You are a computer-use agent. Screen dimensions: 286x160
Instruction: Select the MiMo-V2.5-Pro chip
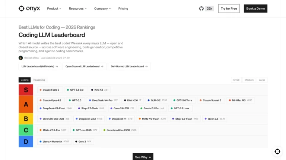click(53, 130)
